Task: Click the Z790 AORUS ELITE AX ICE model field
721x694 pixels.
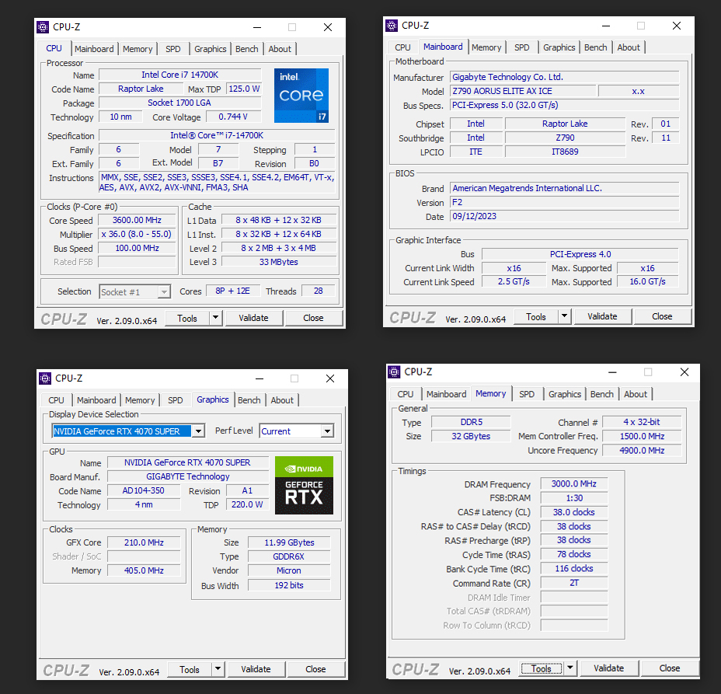Action: pyautogui.click(x=522, y=91)
